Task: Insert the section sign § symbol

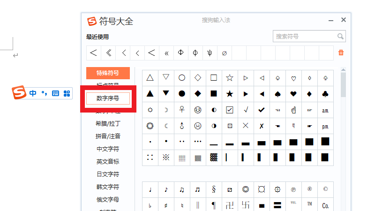Action: click(213, 189)
